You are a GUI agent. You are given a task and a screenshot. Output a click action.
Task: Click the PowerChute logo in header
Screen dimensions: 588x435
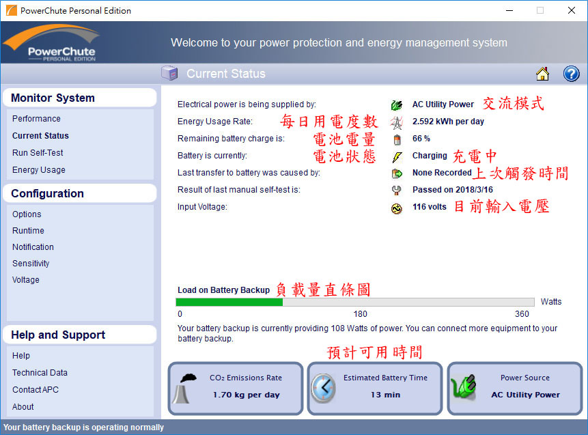(53, 43)
